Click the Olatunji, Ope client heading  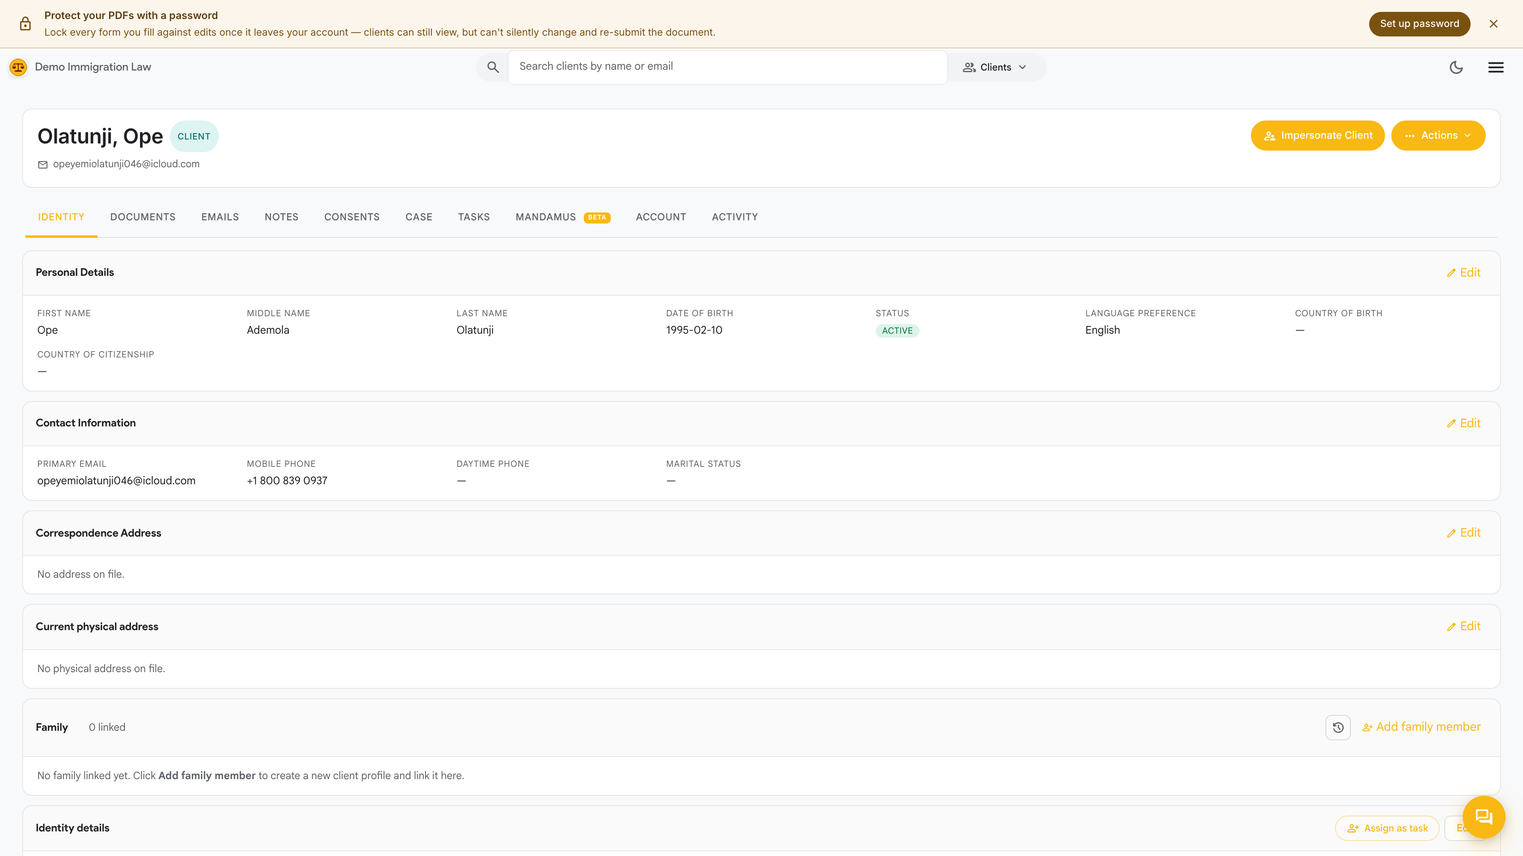coord(100,136)
